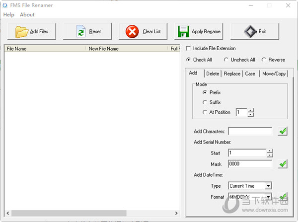This screenshot has width=298, height=222.
Task: Click the Reset refresh icon
Action: click(81, 31)
